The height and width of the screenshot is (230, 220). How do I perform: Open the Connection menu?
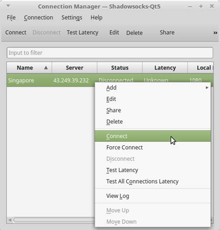point(39,18)
